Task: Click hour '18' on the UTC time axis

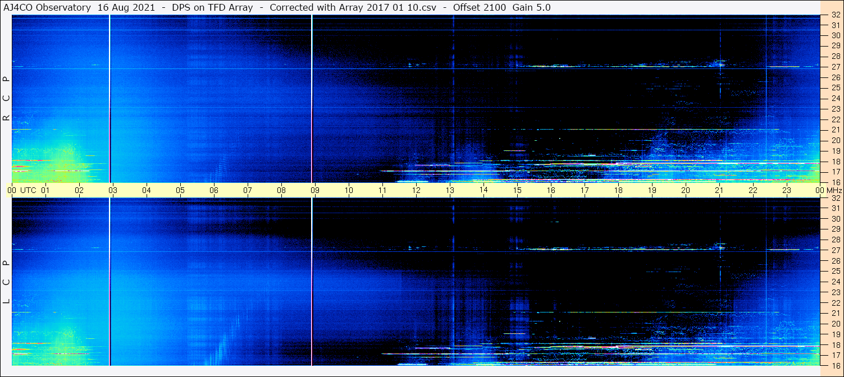Action: [x=618, y=190]
